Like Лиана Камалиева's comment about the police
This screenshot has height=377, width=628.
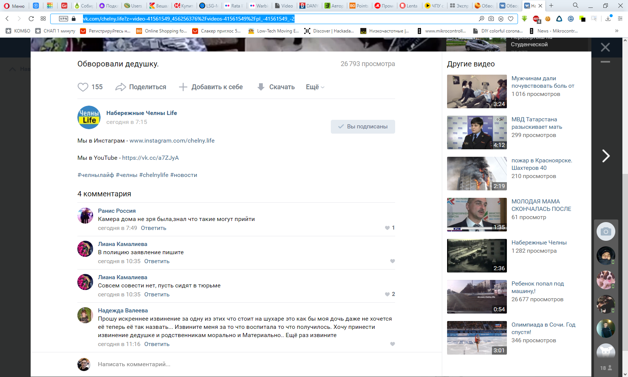coord(392,261)
